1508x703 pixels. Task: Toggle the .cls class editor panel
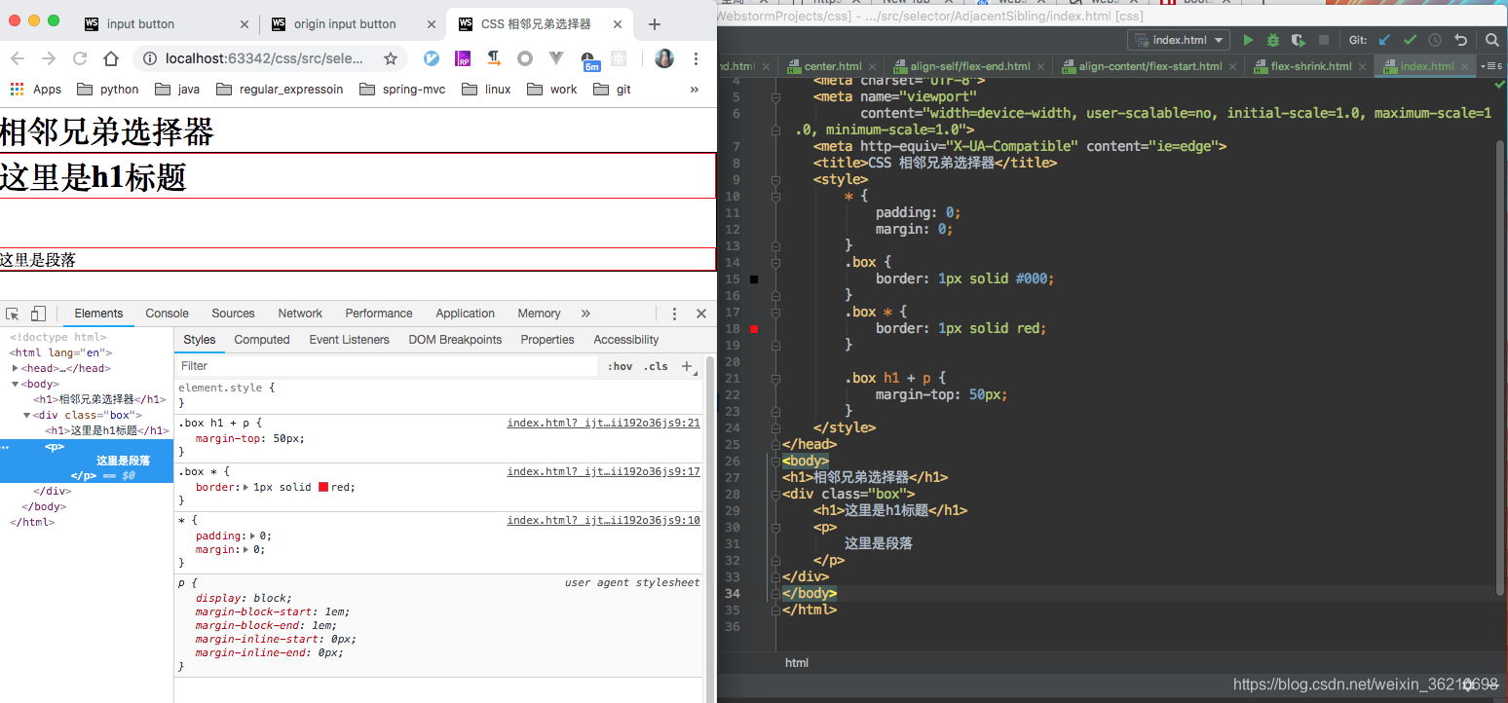pyautogui.click(x=657, y=366)
